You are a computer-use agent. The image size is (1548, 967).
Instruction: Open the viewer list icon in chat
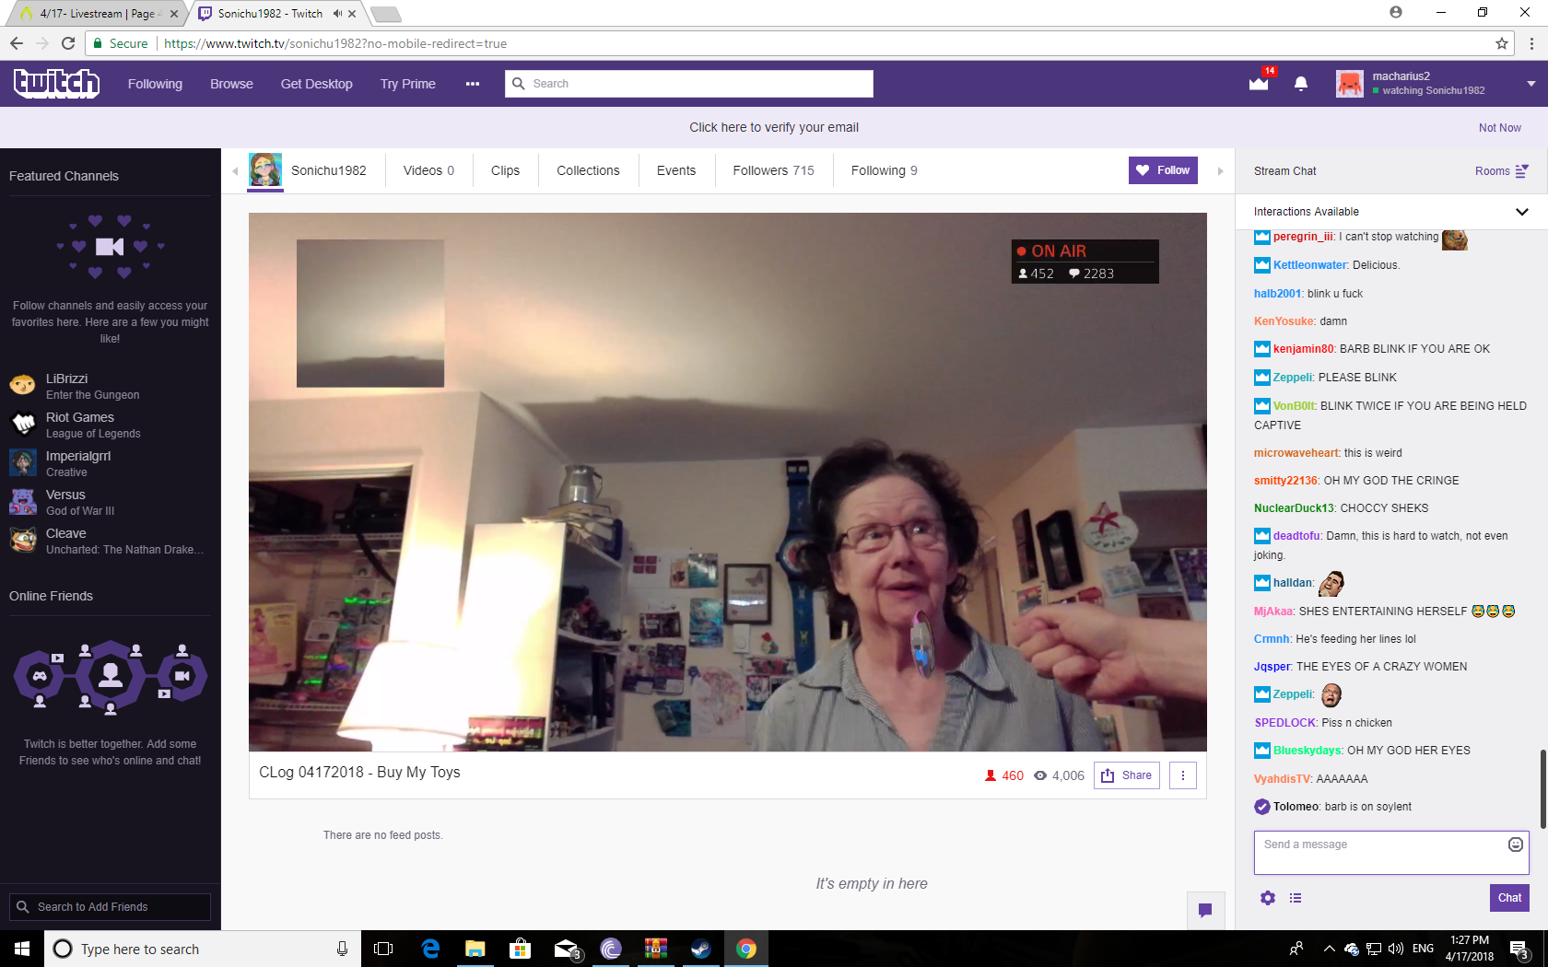coord(1296,898)
